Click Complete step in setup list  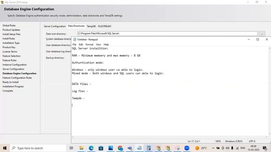8,91
